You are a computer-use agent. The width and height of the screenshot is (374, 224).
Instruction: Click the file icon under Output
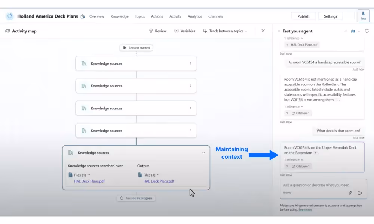(140, 175)
